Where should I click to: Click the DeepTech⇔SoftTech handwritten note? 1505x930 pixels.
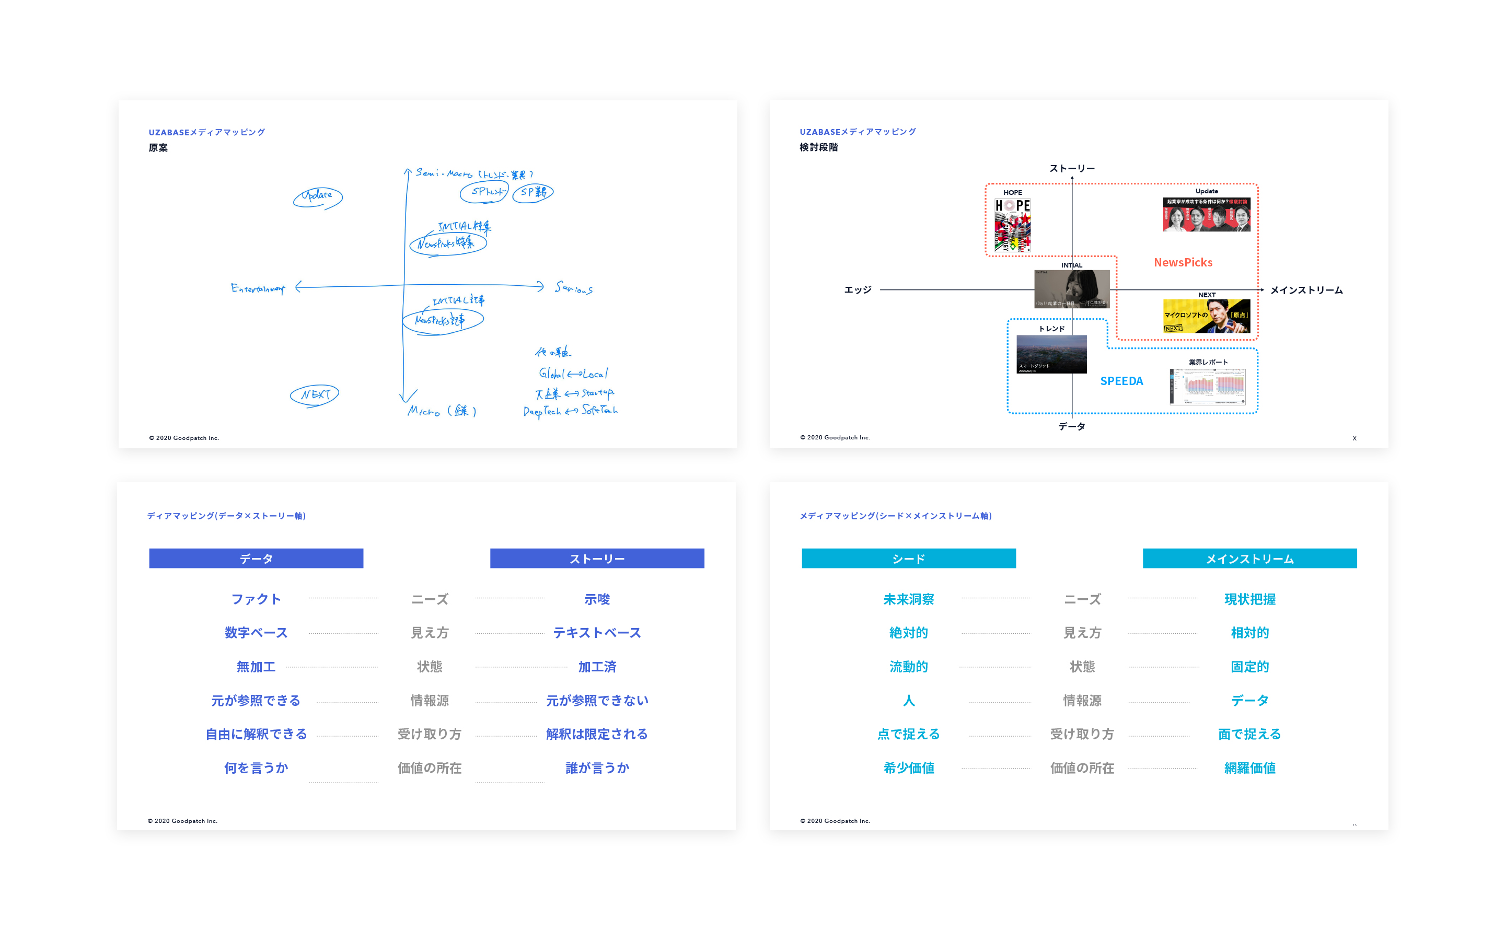click(x=570, y=411)
